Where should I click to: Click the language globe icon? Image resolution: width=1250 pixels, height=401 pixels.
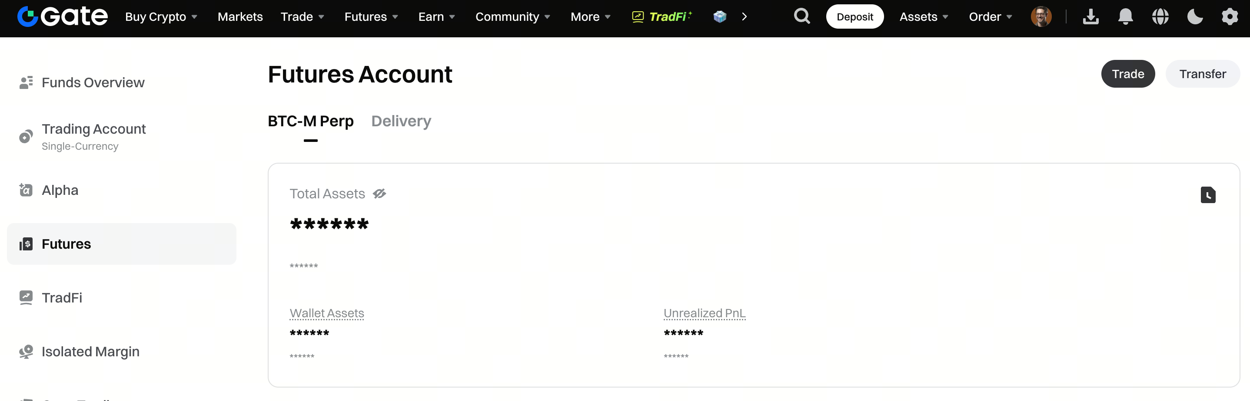pyautogui.click(x=1160, y=17)
